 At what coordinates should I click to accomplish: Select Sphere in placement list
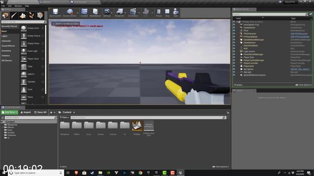tap(32, 74)
